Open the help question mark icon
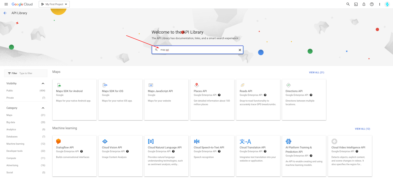 pyautogui.click(x=372, y=4)
